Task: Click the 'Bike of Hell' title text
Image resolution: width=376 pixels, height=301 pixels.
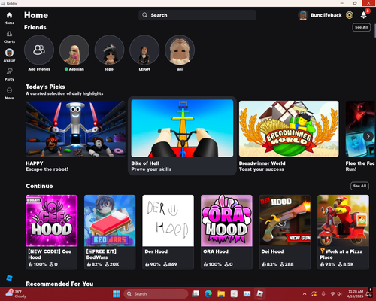Action: 145,163
